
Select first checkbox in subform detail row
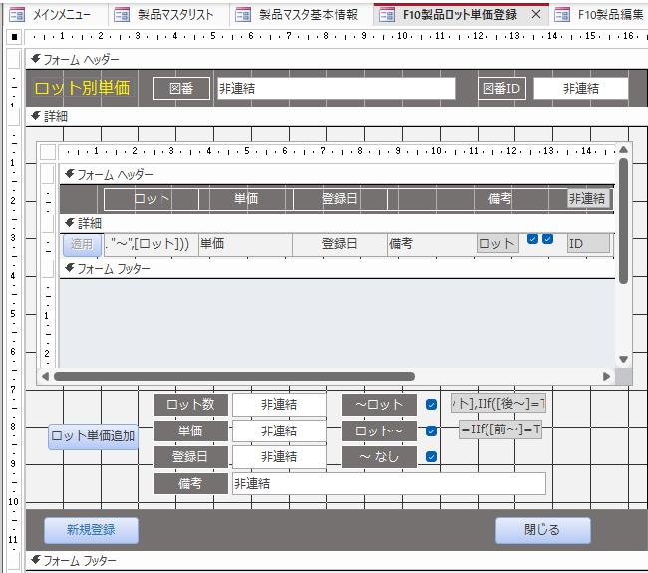[x=532, y=239]
